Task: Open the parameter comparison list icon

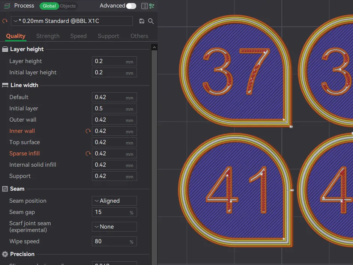Action: coord(144,6)
